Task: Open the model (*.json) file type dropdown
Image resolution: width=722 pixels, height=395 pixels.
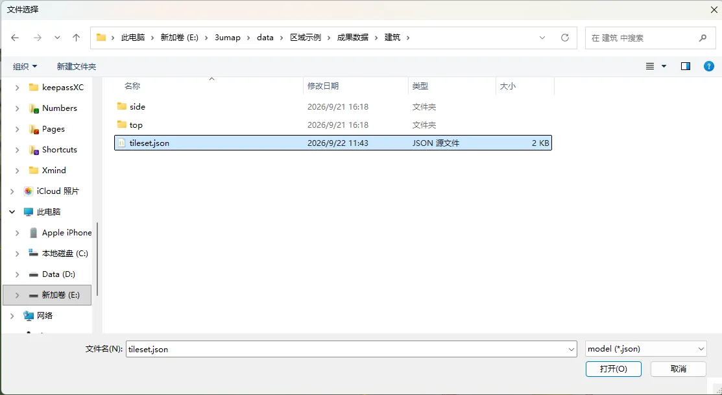Action: click(x=645, y=349)
